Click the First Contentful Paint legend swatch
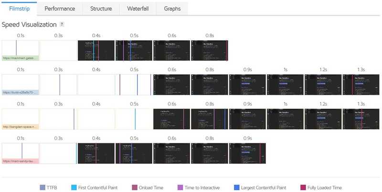Screen dimensions: 382x192 click(74, 188)
